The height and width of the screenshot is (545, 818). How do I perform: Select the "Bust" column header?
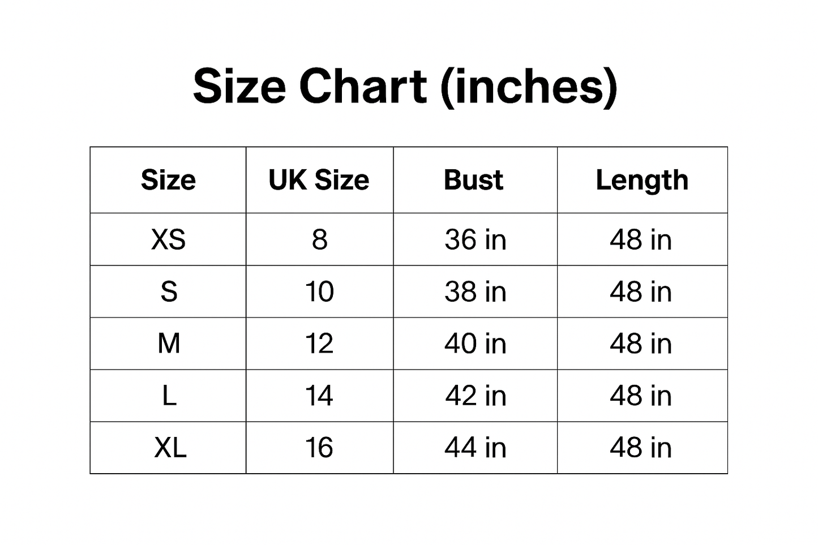(x=474, y=180)
